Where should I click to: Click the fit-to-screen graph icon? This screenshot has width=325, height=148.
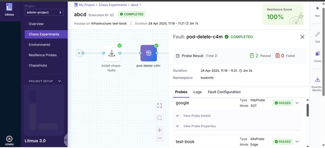pos(160,106)
